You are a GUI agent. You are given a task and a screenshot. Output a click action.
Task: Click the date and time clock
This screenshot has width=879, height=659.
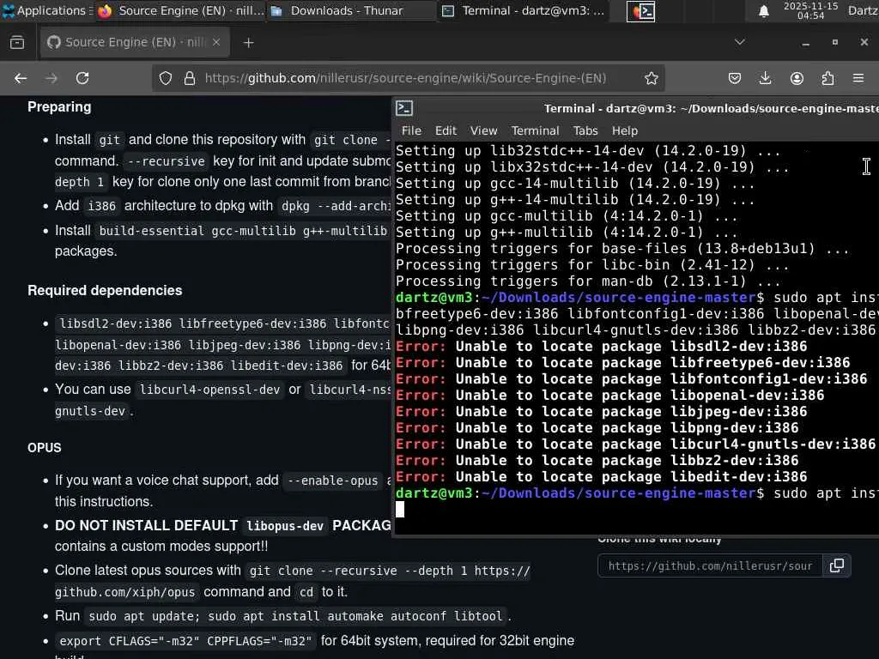click(x=810, y=10)
